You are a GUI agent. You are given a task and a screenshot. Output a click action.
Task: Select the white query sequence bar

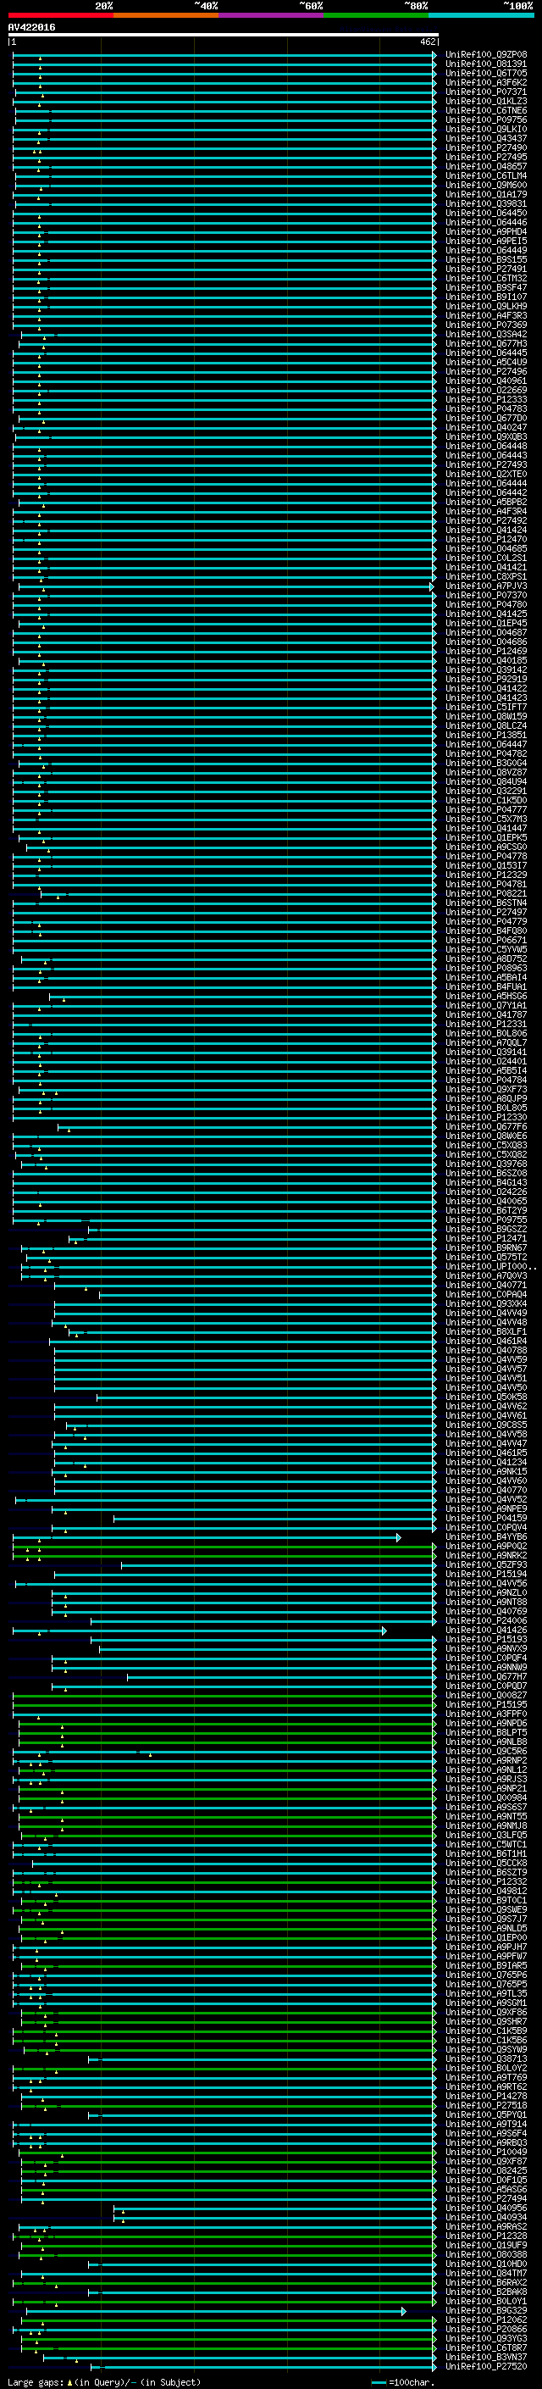point(224,36)
